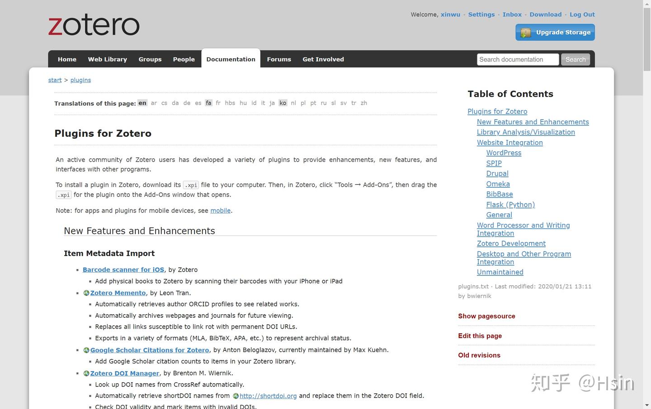Screen dimensions: 651x409
Task: Jump to Omeka in table of contents
Action: click(x=498, y=184)
